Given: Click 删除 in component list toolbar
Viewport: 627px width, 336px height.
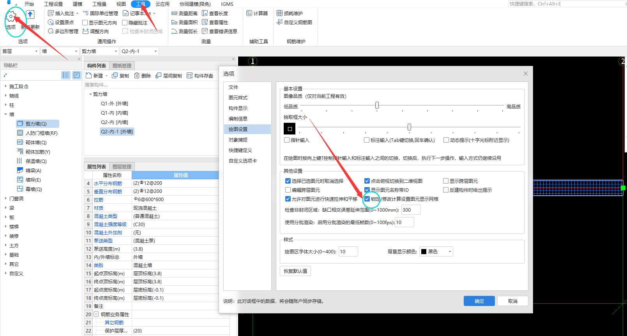Looking at the screenshot, I should pyautogui.click(x=142, y=76).
